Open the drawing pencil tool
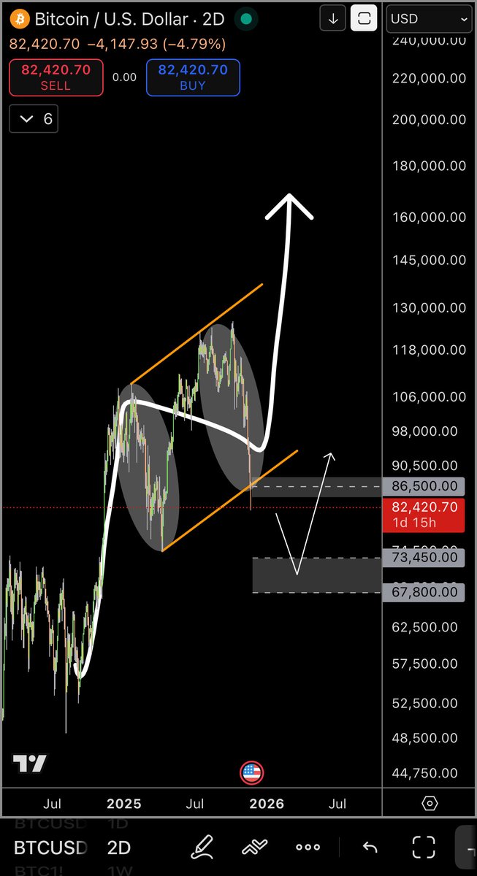The height and width of the screenshot is (876, 477). coord(202,847)
